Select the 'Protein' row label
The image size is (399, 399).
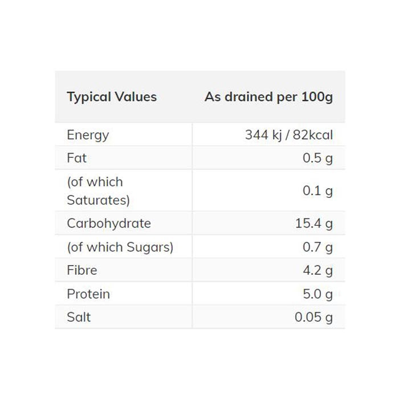point(88,294)
